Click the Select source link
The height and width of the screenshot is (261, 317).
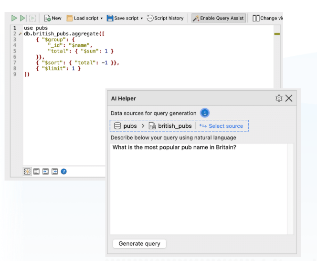pyautogui.click(x=221, y=126)
